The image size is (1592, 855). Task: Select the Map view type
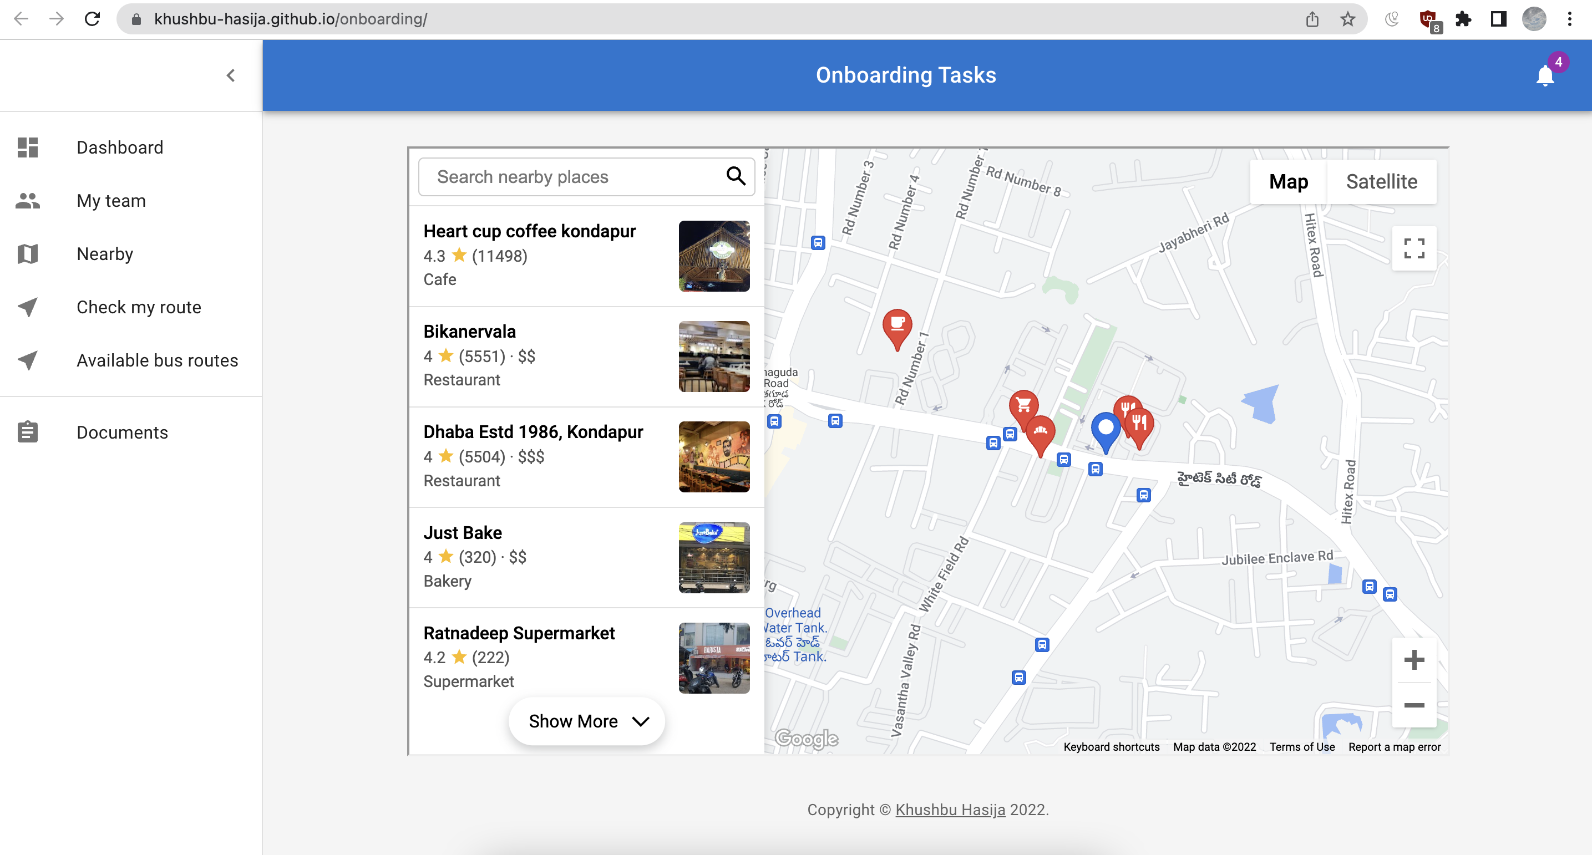click(1288, 182)
